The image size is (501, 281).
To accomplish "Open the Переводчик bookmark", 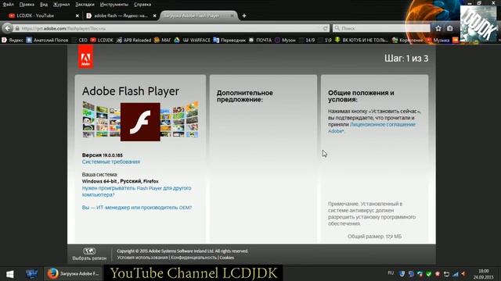I will point(229,40).
